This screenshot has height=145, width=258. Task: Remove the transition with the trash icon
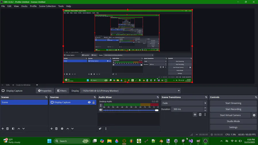pyautogui.click(x=200, y=115)
